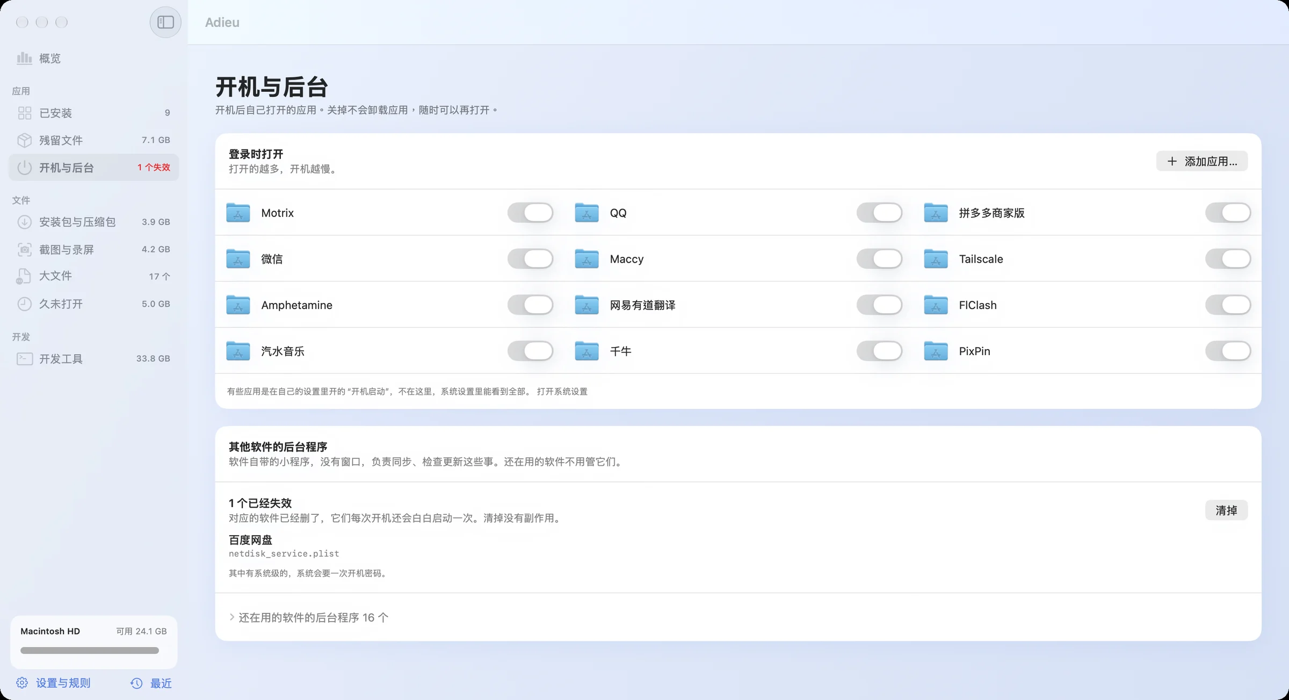This screenshot has height=700, width=1289.
Task: Click the download icon beside 安装包与压缩包
Action: 24,222
